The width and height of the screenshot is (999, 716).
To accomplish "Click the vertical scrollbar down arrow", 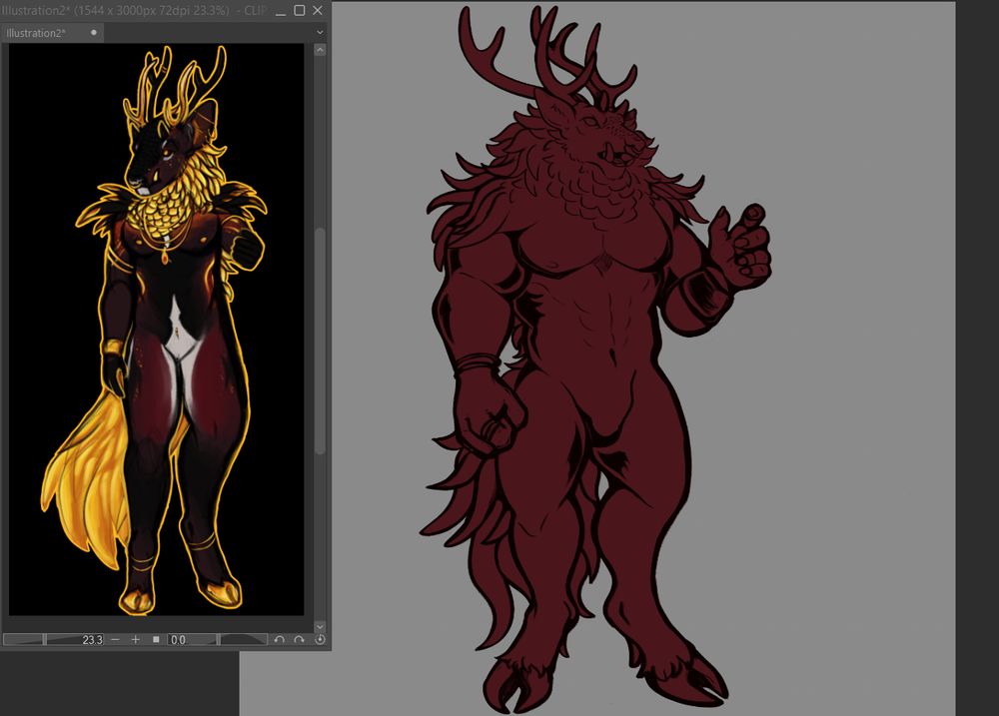I will (321, 627).
